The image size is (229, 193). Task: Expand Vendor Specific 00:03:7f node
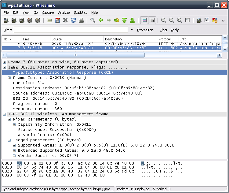[14, 156]
